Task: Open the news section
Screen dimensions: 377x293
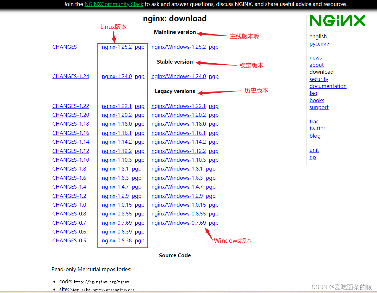Action: [x=315, y=58]
